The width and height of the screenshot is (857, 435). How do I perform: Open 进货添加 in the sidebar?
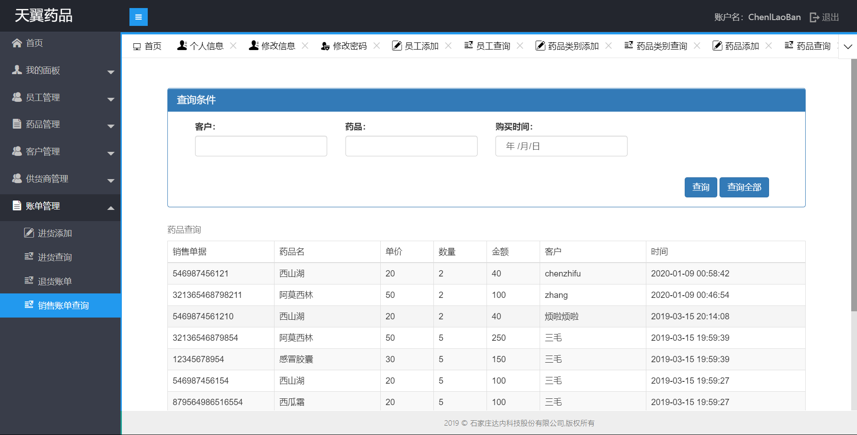[x=54, y=233]
